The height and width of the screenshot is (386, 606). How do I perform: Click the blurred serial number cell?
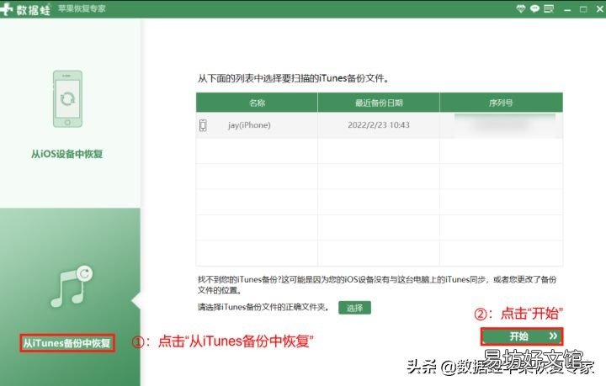point(502,125)
